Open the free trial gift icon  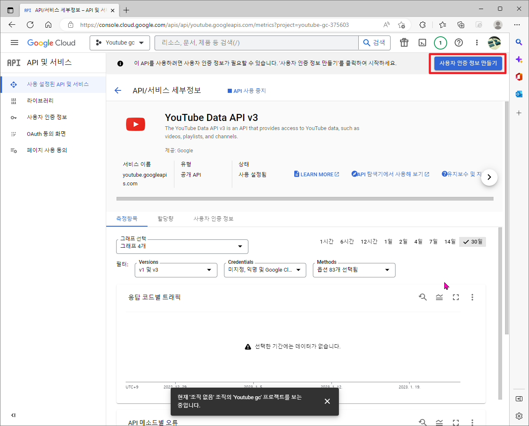pyautogui.click(x=404, y=43)
